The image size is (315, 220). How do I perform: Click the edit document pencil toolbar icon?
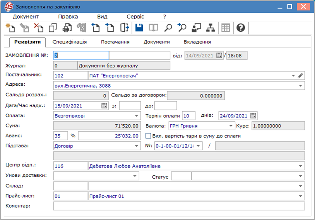(24, 28)
